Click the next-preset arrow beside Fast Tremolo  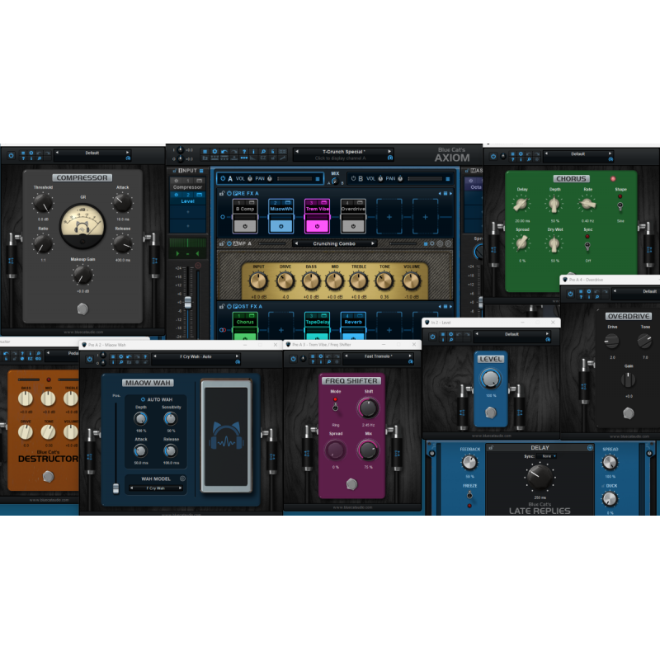coord(410,356)
